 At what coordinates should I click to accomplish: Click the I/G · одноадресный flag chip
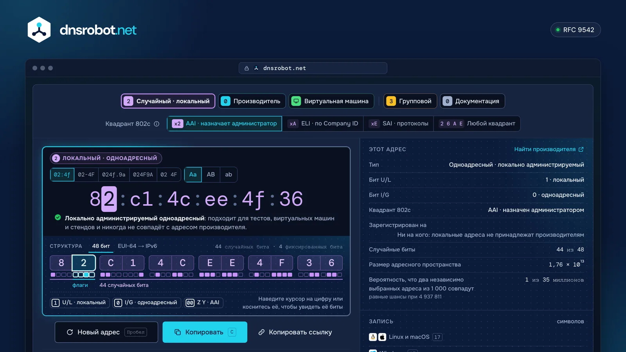[x=147, y=302]
